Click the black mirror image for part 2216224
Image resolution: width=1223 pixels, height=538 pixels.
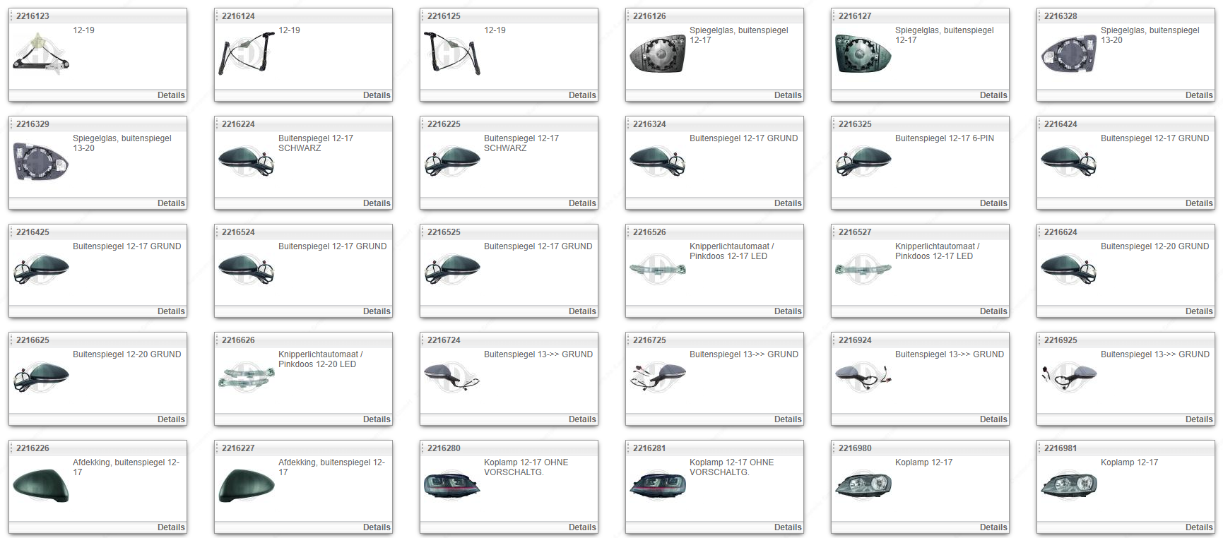246,162
